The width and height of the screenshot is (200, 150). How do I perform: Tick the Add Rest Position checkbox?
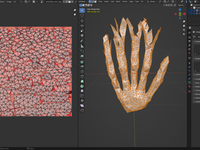pos(194,75)
